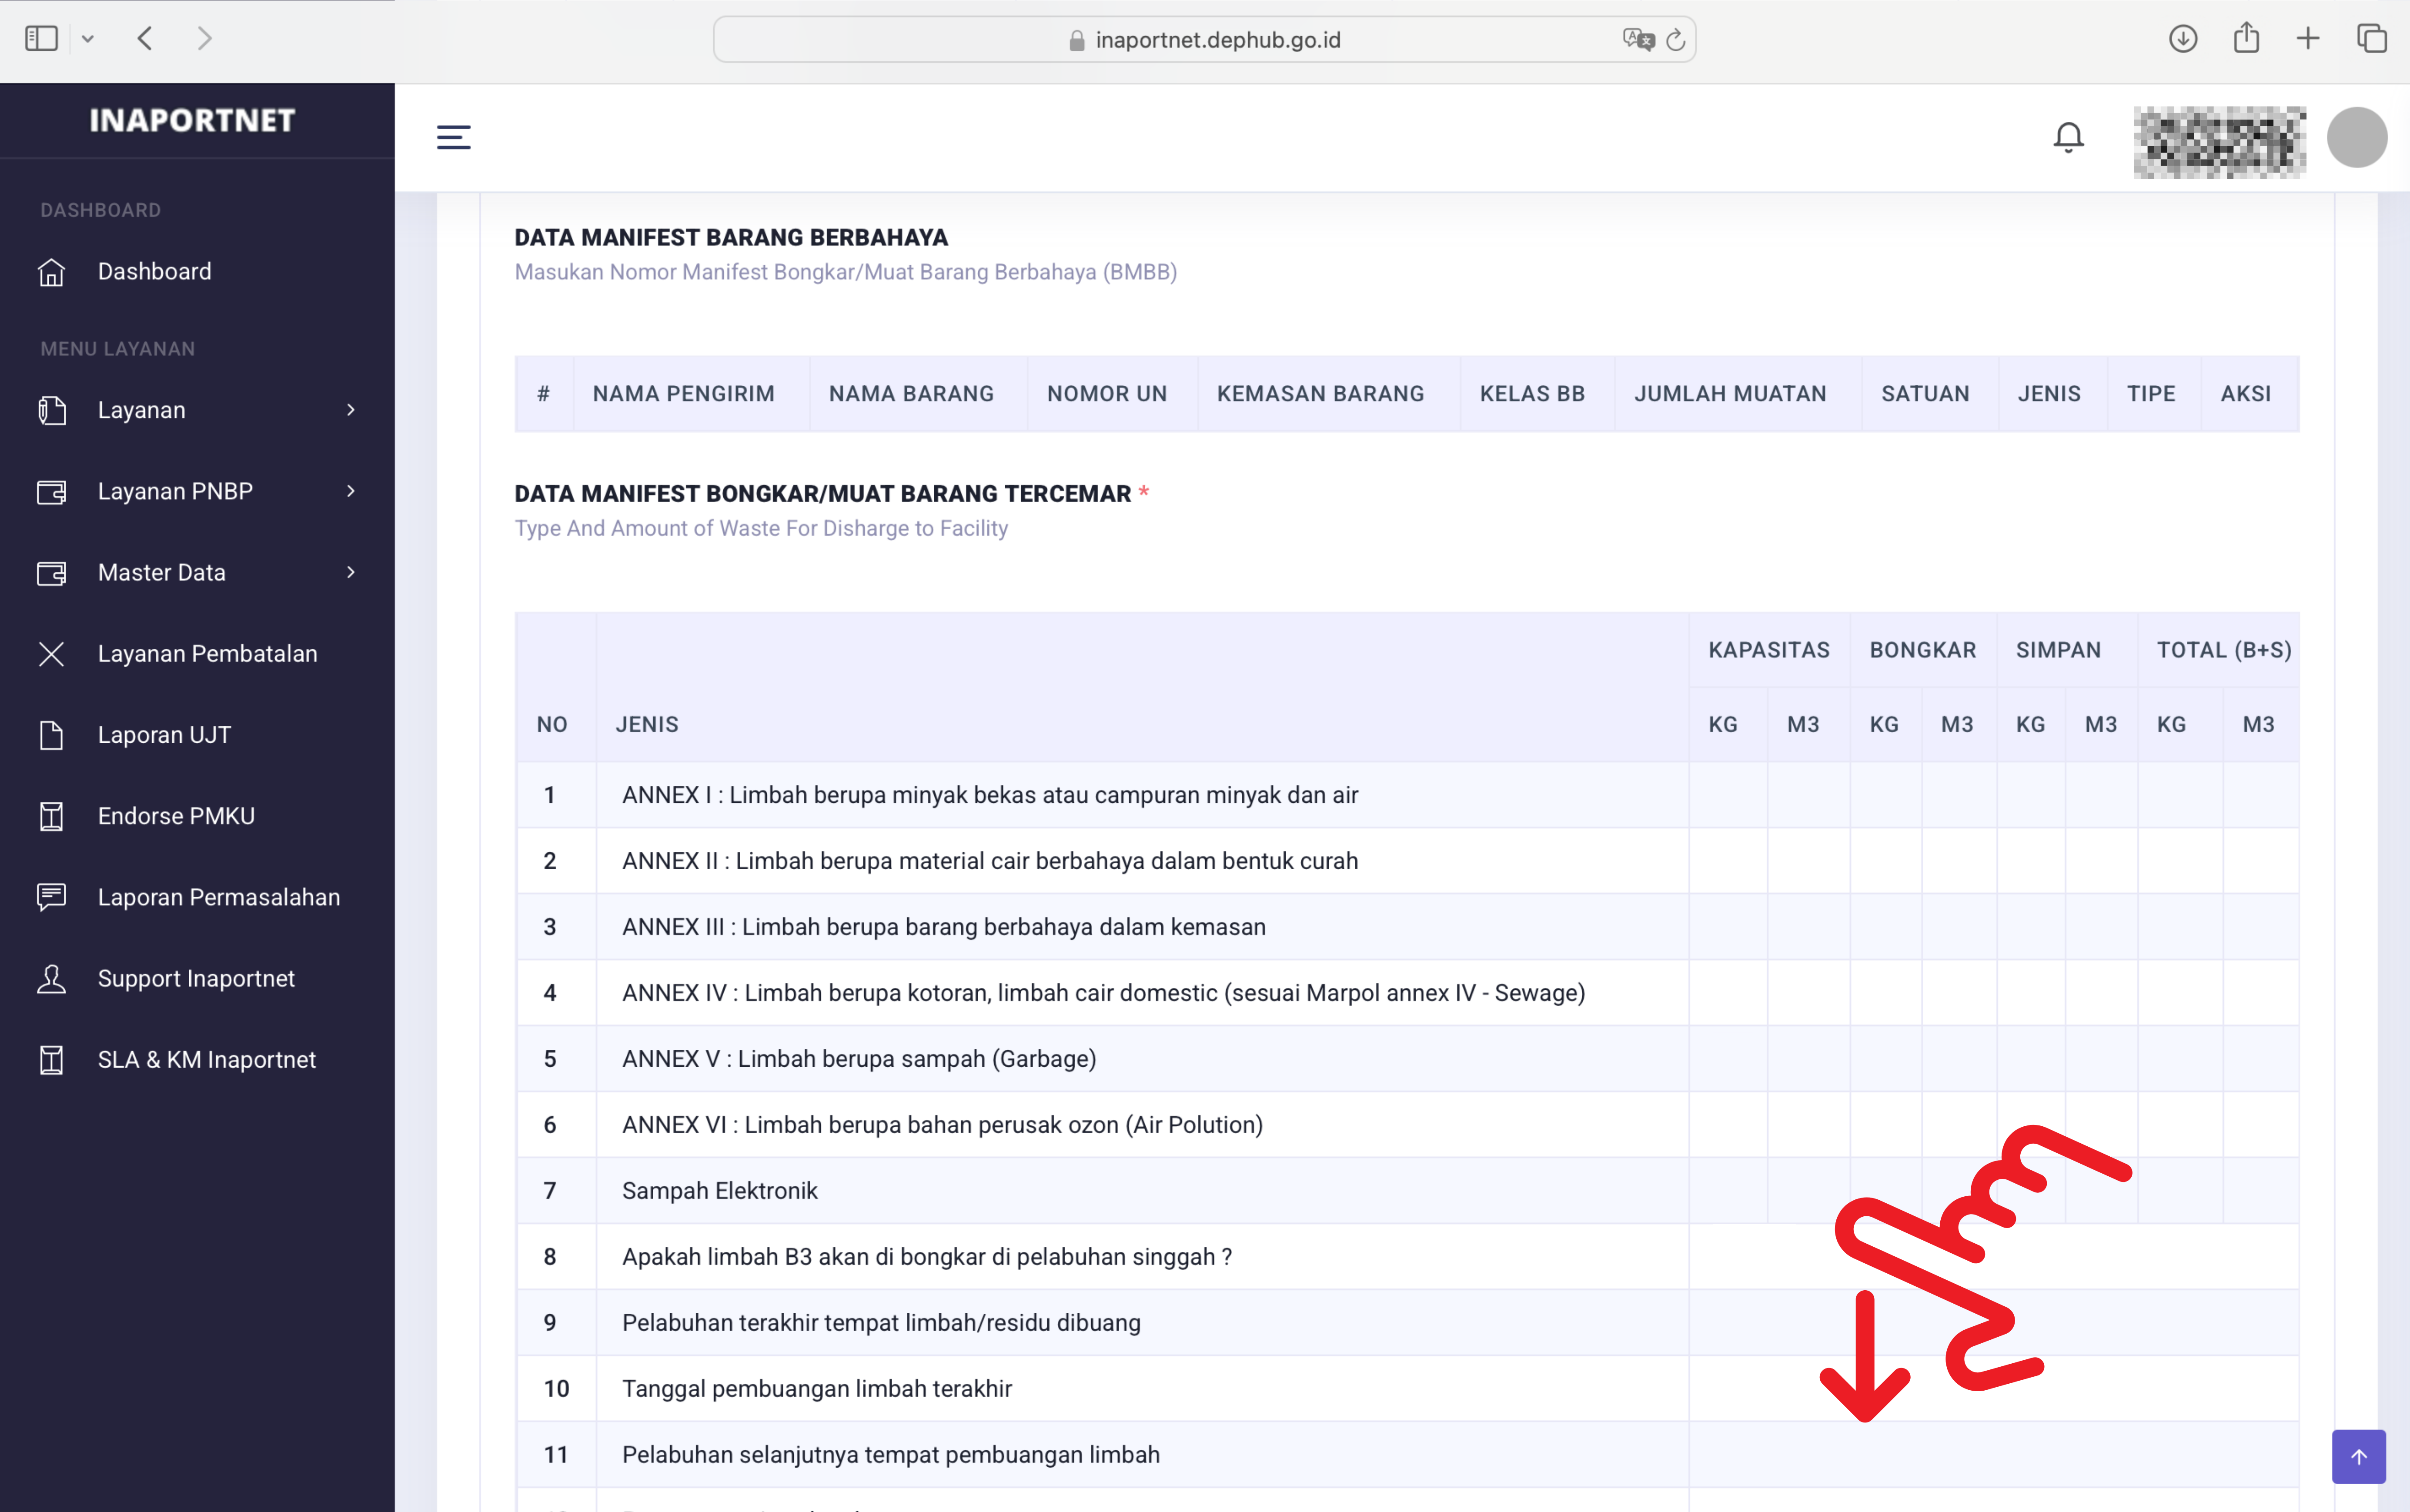
Task: Click the scroll-to-top arrow button
Action: (2358, 1456)
